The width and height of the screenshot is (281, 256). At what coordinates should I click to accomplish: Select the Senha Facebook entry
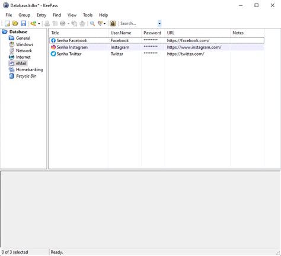coord(157,40)
